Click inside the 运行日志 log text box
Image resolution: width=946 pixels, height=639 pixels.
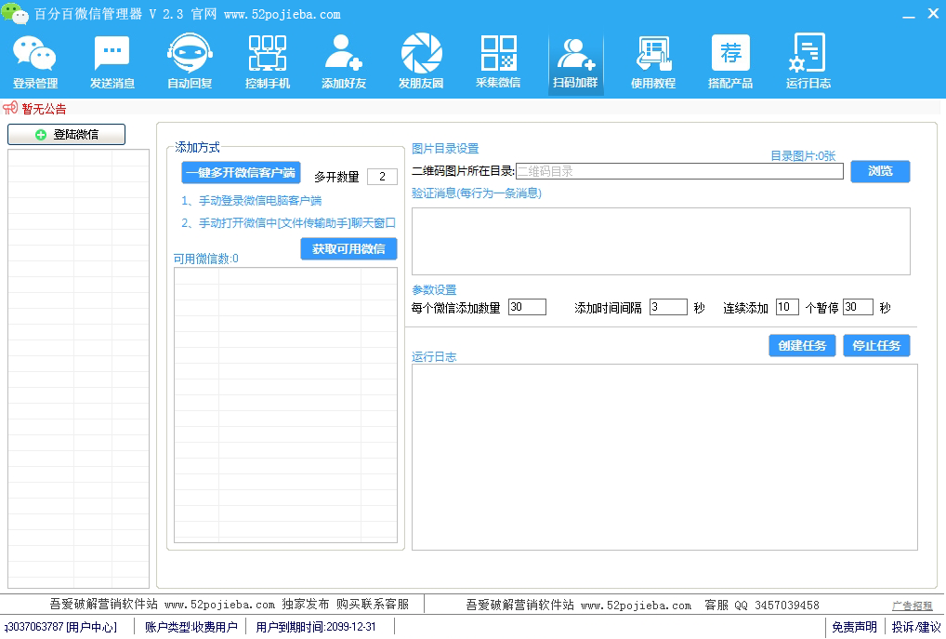[664, 457]
